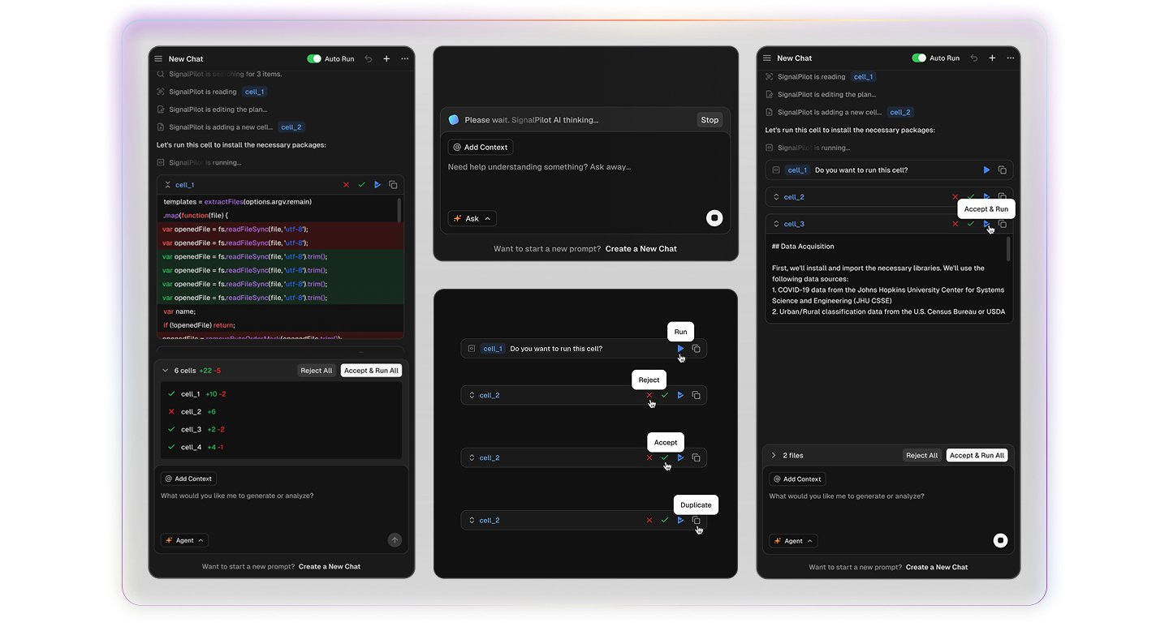Click plus icon in right chat header

click(992, 58)
